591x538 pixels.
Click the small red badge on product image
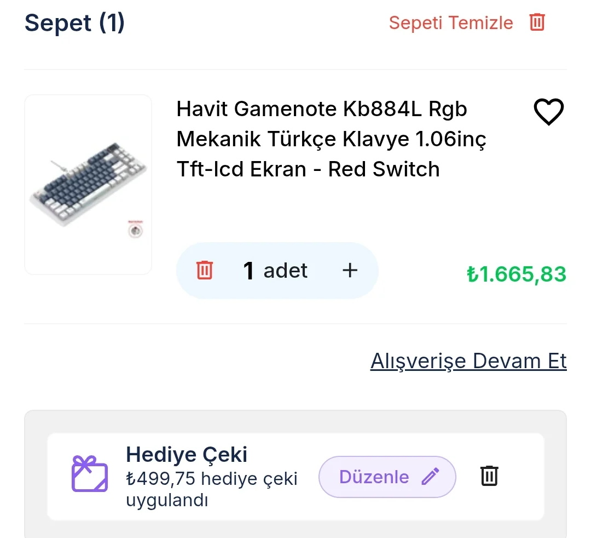coord(135,231)
